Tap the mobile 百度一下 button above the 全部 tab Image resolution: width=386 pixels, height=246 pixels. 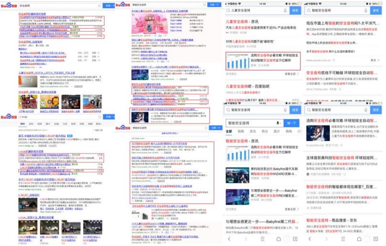pos(291,123)
